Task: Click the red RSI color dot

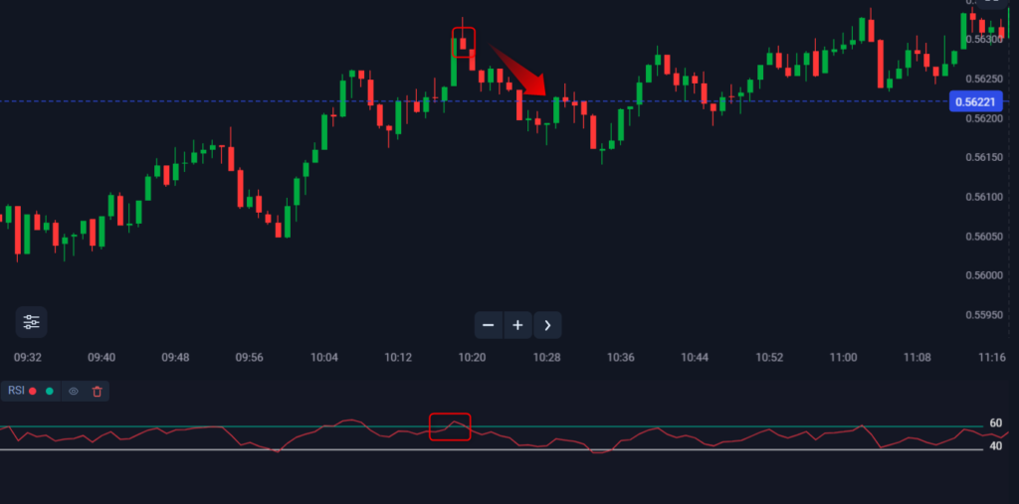Action: click(x=33, y=391)
